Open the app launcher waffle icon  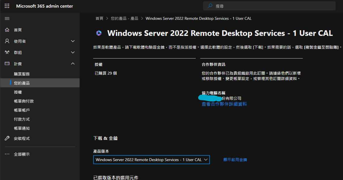(x=7, y=6)
